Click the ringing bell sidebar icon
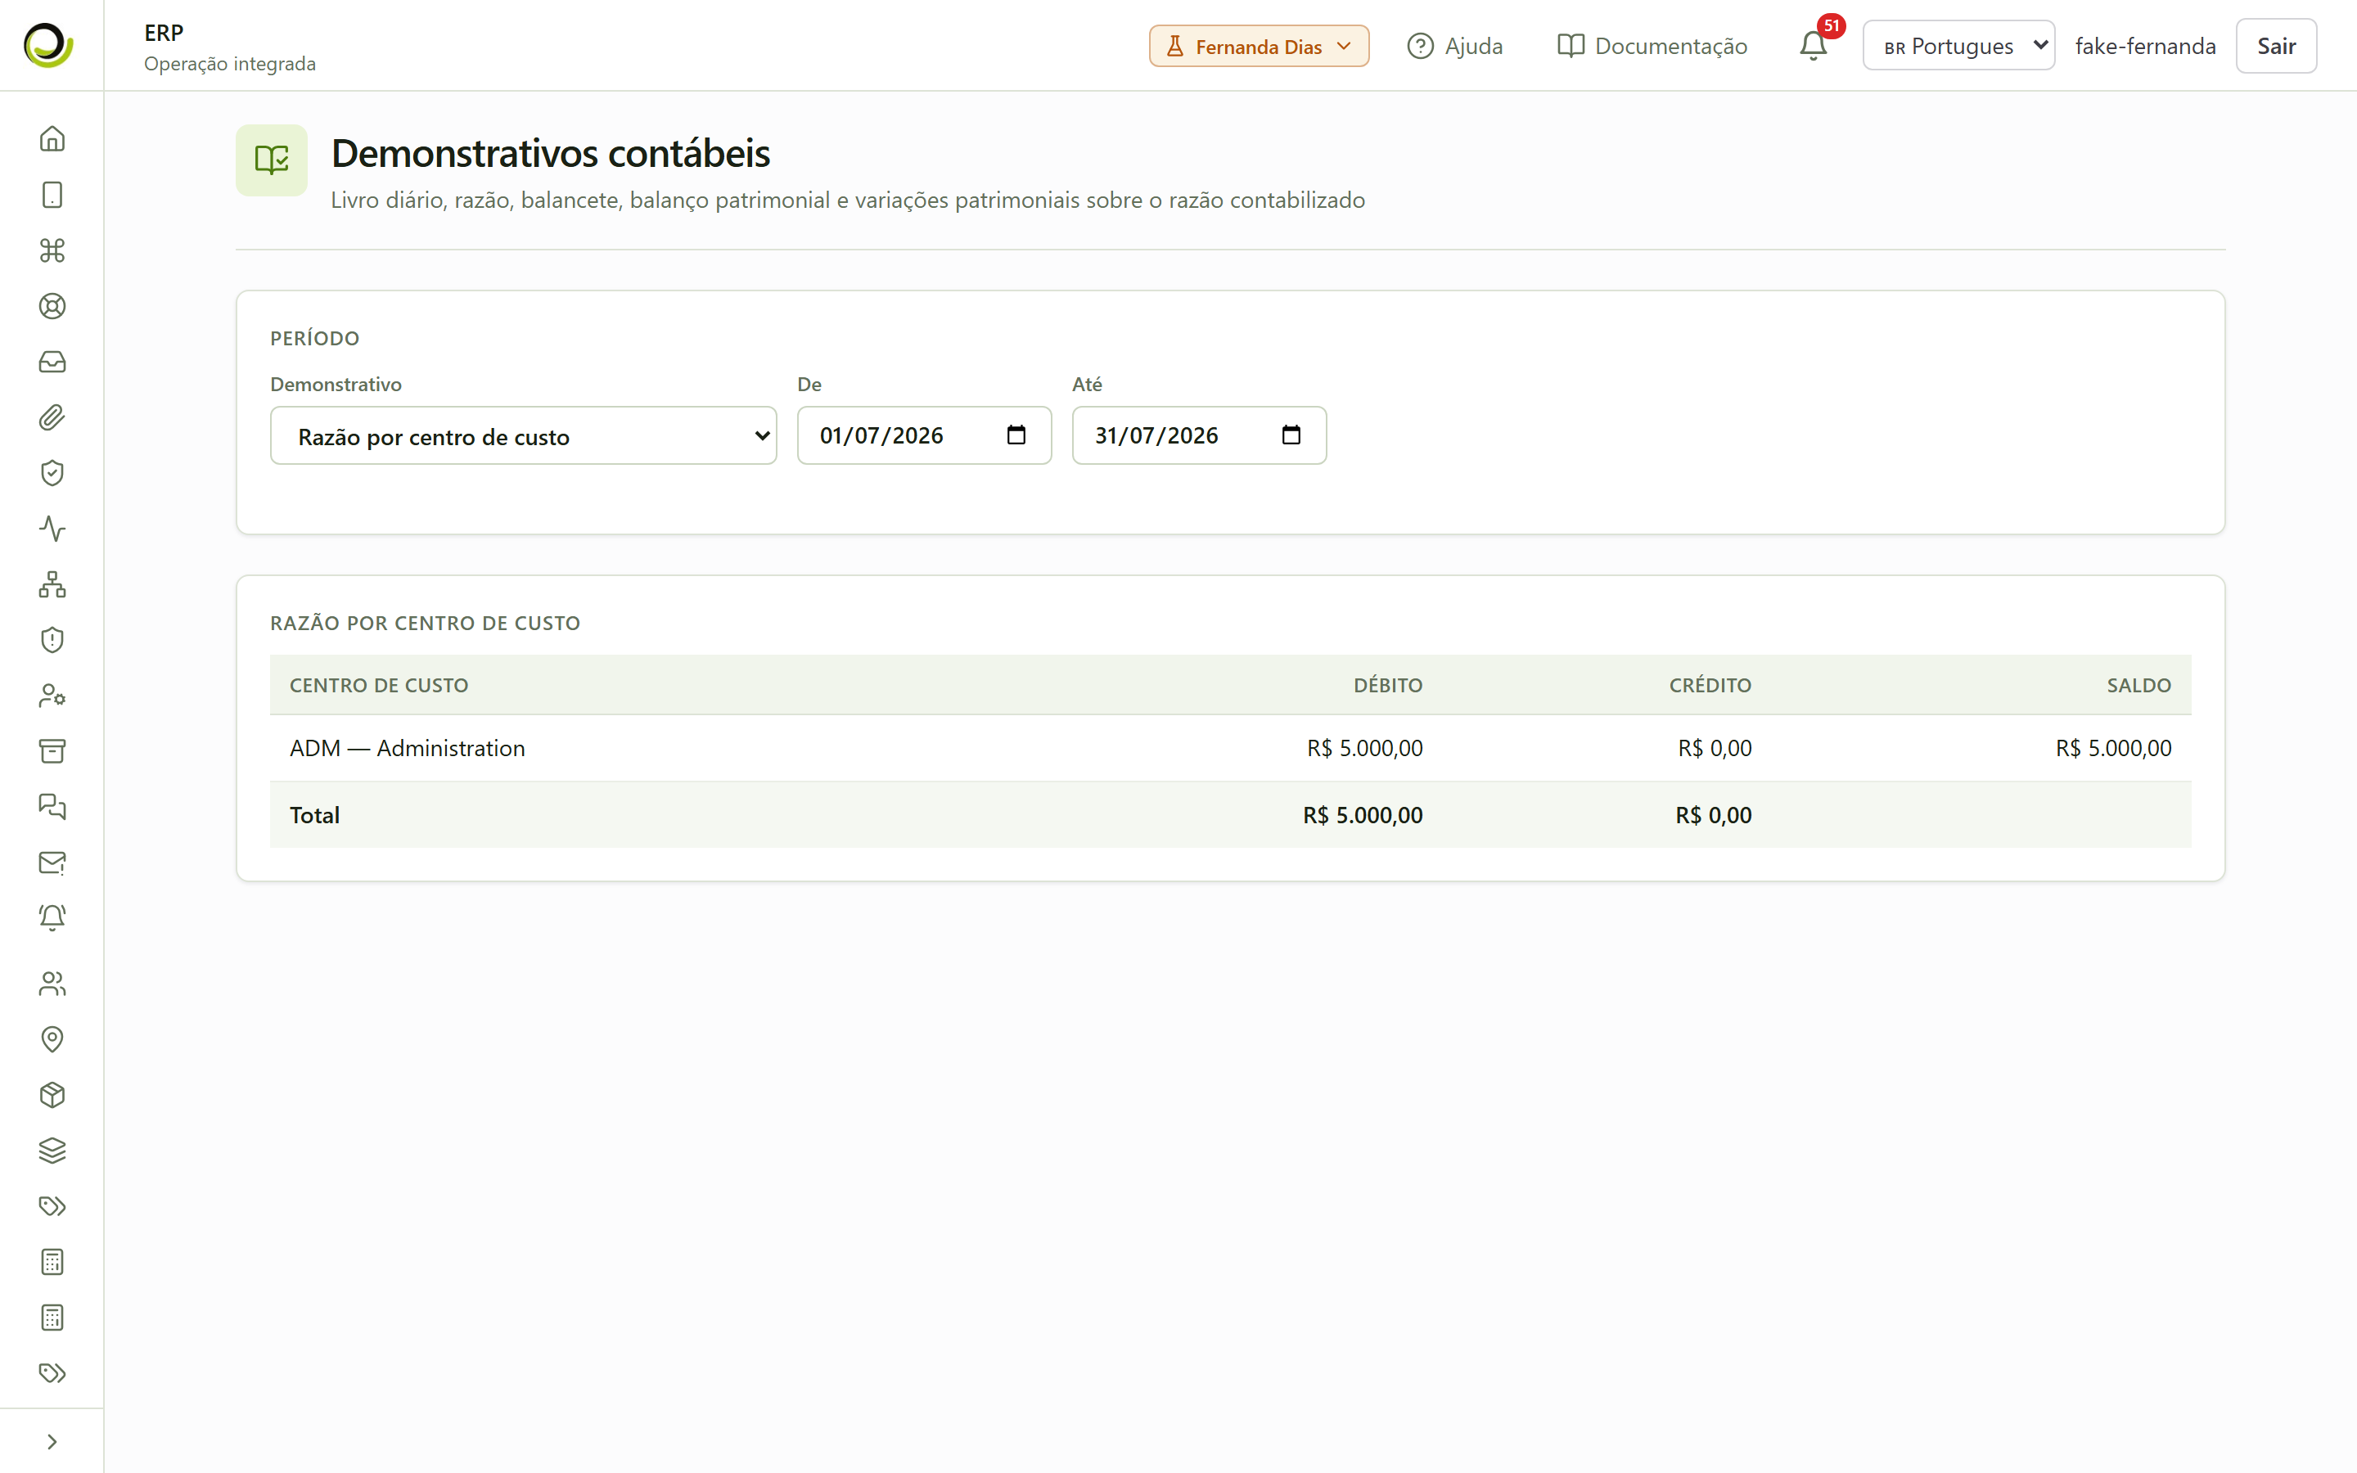 52,917
